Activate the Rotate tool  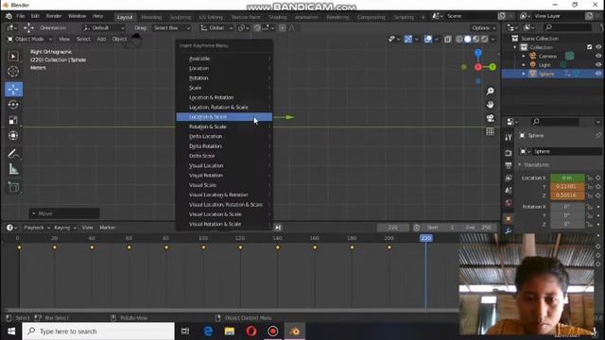(13, 105)
